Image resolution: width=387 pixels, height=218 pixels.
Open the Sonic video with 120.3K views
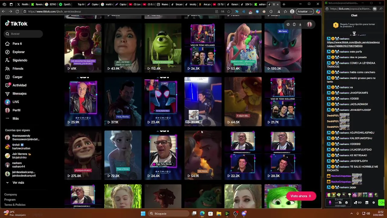tap(283, 48)
